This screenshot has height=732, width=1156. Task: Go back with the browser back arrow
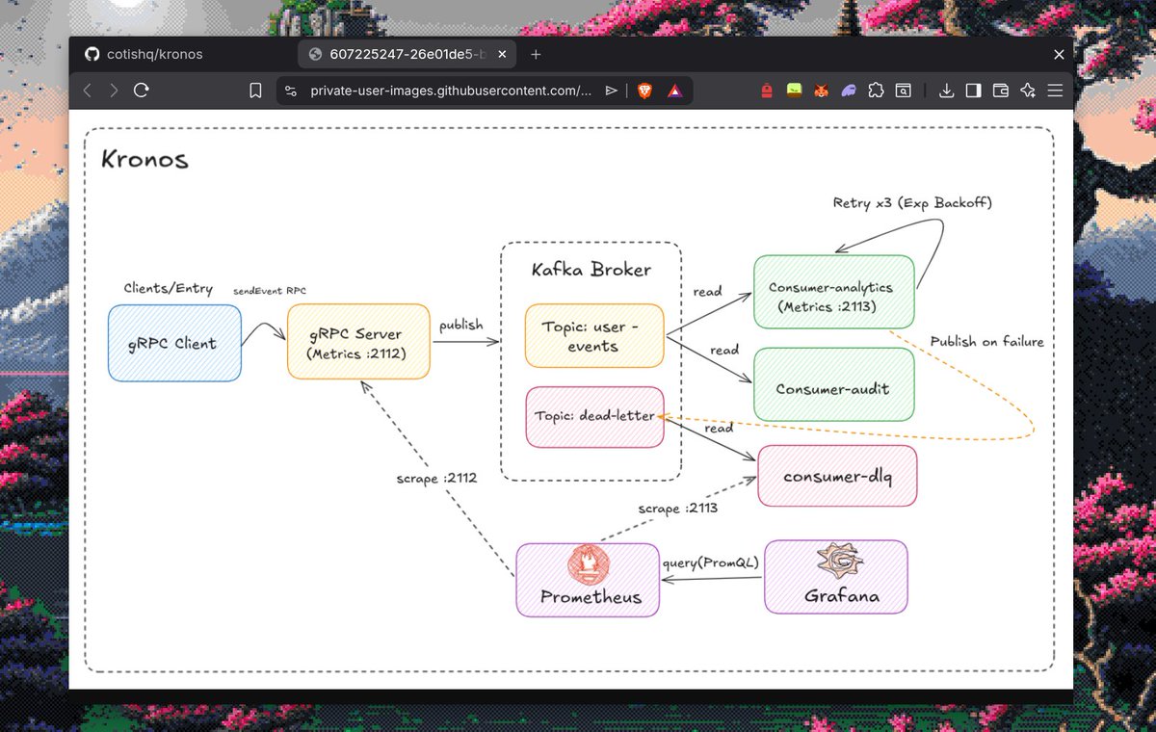pyautogui.click(x=87, y=91)
